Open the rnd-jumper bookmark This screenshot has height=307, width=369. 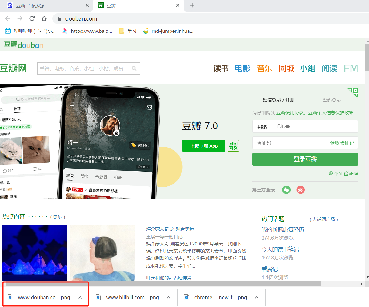[168, 31]
